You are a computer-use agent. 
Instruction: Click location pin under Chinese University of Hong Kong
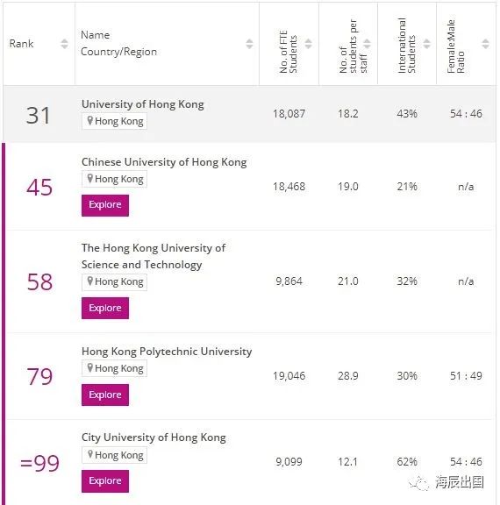(x=89, y=179)
